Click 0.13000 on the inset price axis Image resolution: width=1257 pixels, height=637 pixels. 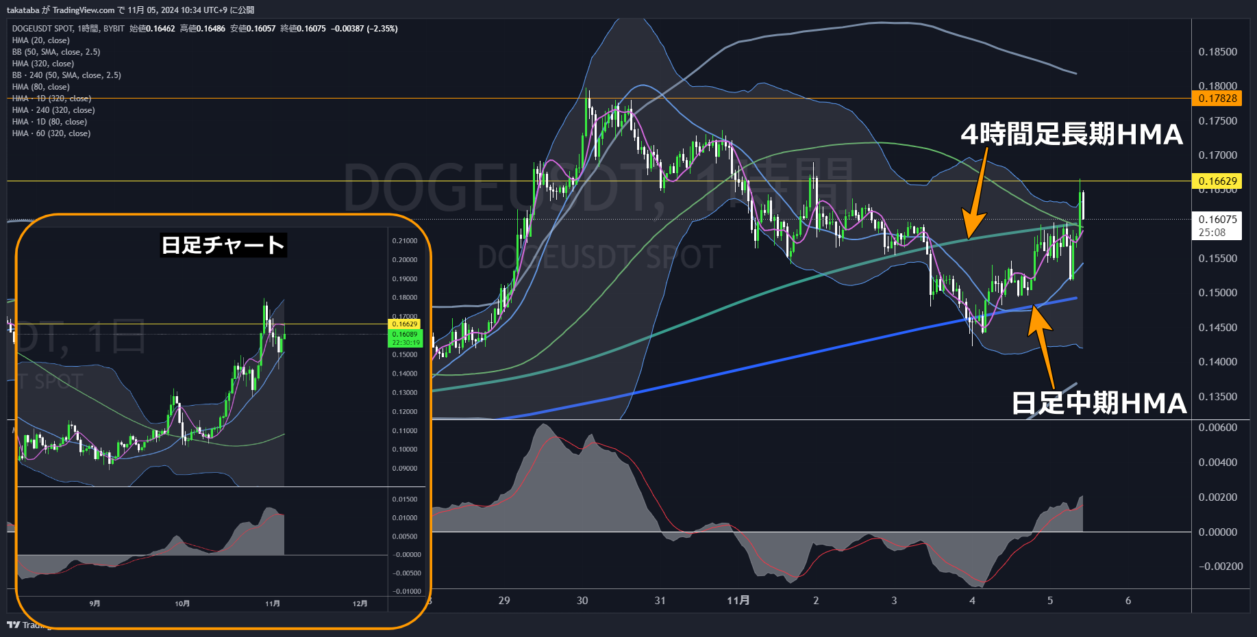pos(405,393)
